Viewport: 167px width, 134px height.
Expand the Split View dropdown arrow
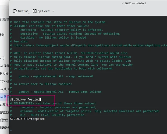click(53, 11)
